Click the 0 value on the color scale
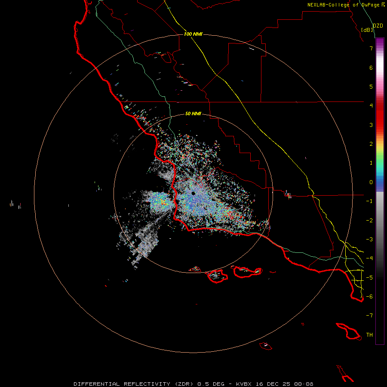 (371, 182)
